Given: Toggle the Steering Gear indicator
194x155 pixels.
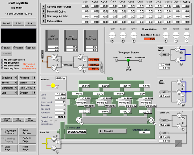Looking at the screenshot, I should pos(2,68).
